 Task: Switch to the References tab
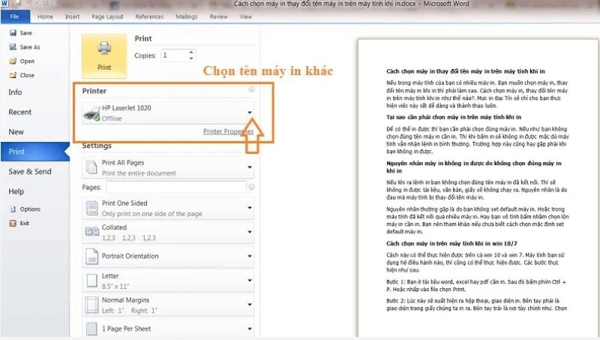coord(149,17)
